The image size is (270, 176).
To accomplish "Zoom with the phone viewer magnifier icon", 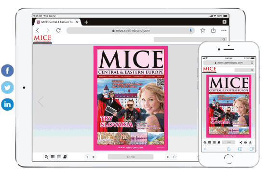I will point(205,142).
